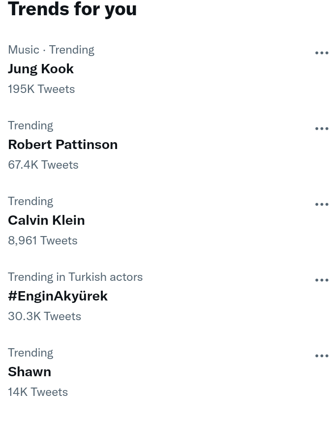The height and width of the screenshot is (421, 329).
Task: Click the 67.4K Tweets count
Action: coord(43,165)
